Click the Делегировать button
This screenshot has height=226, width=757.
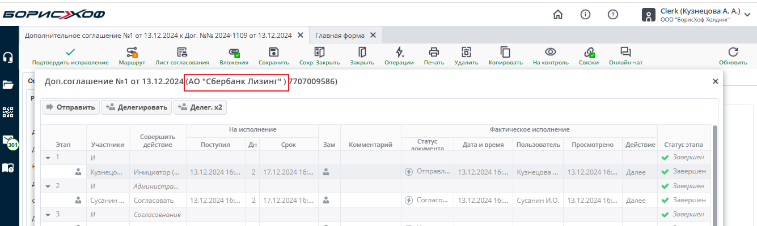(136, 107)
